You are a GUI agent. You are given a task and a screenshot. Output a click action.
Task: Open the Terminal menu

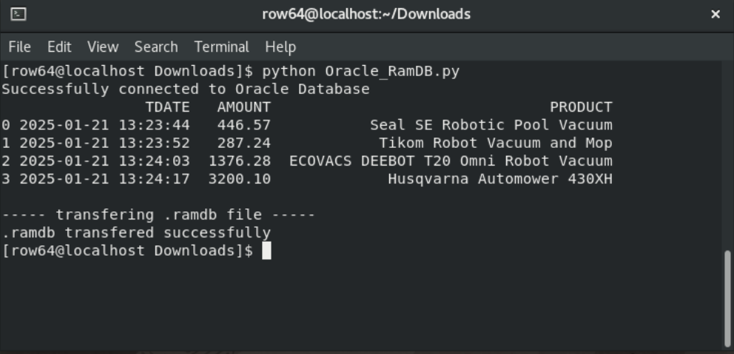[221, 47]
